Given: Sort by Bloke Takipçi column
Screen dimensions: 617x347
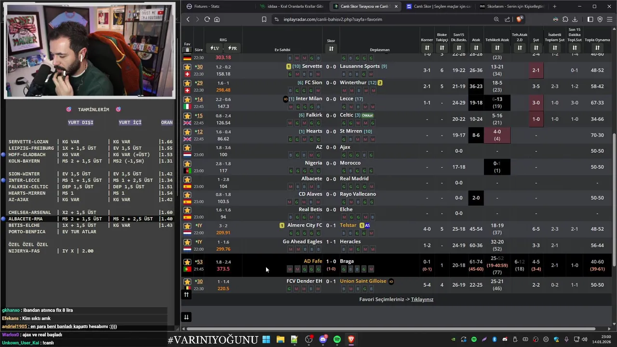Looking at the screenshot, I should click(442, 48).
